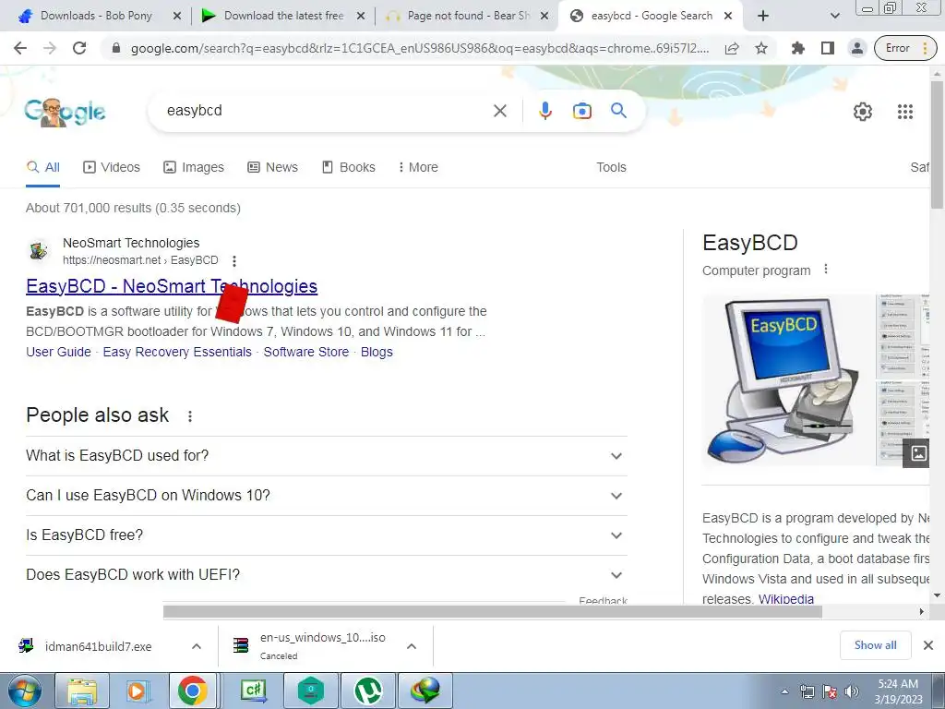Open Internet Download Manager taskbar icon

click(425, 691)
